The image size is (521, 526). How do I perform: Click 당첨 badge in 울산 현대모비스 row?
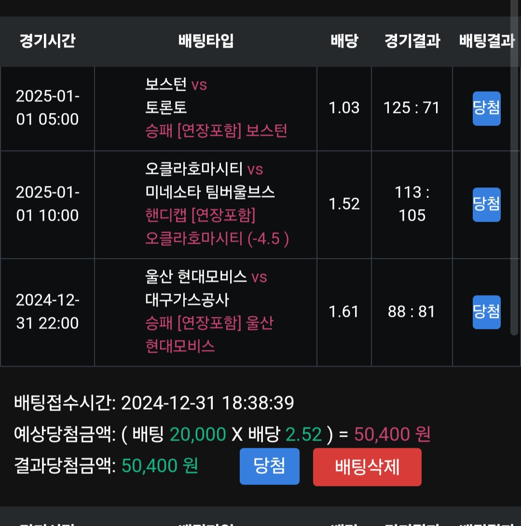[x=486, y=312]
